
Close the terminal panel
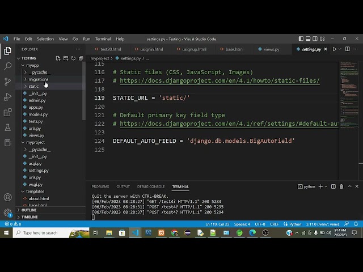point(357,186)
